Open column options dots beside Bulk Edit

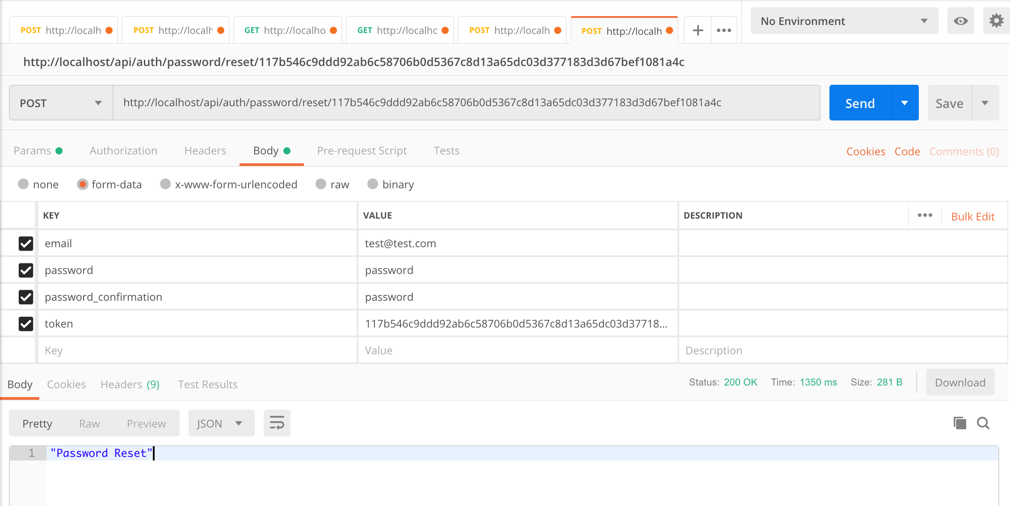925,216
